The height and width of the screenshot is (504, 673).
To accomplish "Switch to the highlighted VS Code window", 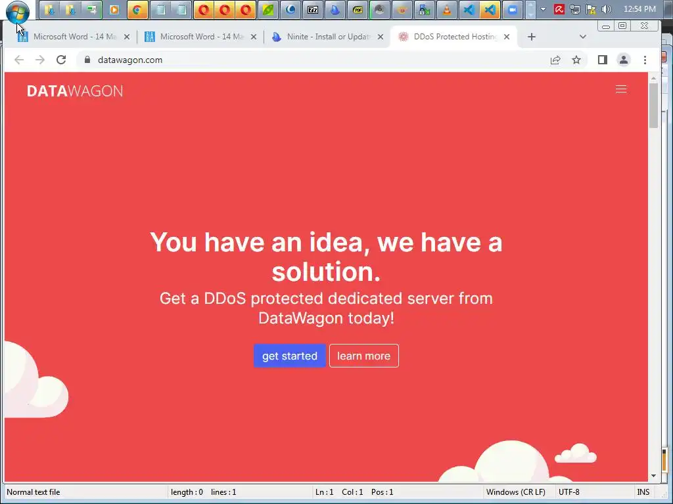I will point(490,10).
